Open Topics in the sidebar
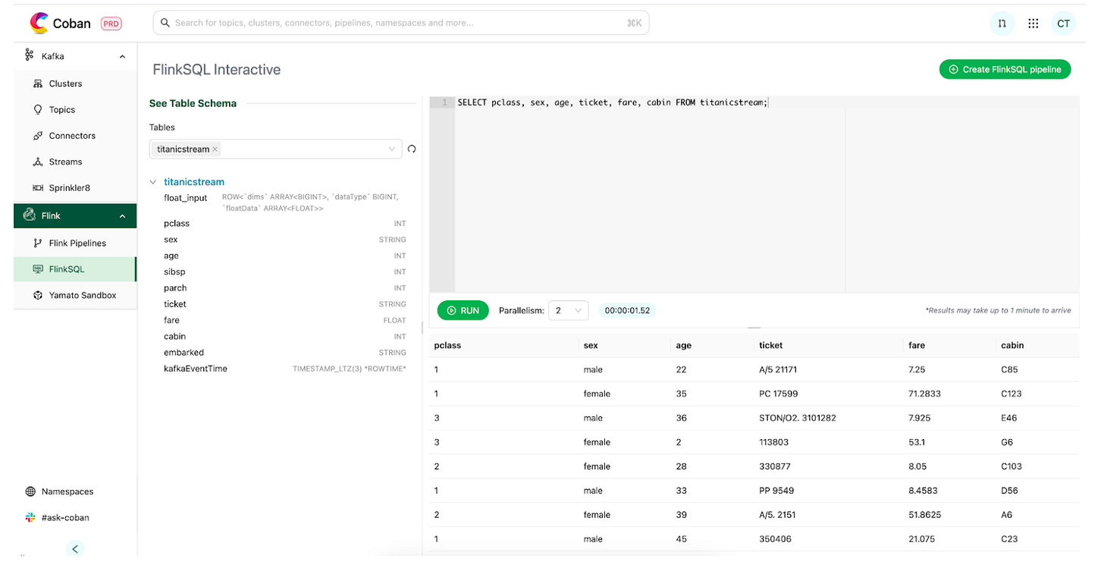1104x565 pixels. [62, 109]
